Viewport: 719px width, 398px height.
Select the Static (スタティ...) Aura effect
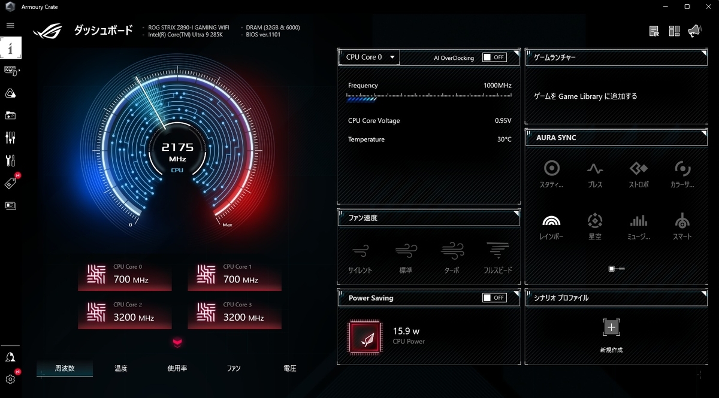pyautogui.click(x=551, y=174)
